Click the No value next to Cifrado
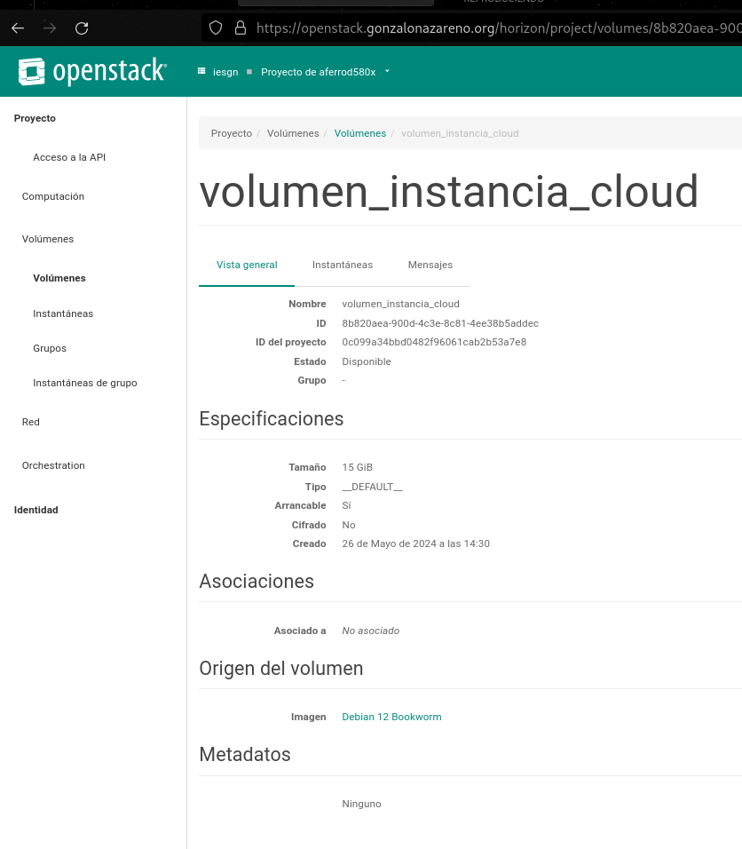 [x=349, y=525]
